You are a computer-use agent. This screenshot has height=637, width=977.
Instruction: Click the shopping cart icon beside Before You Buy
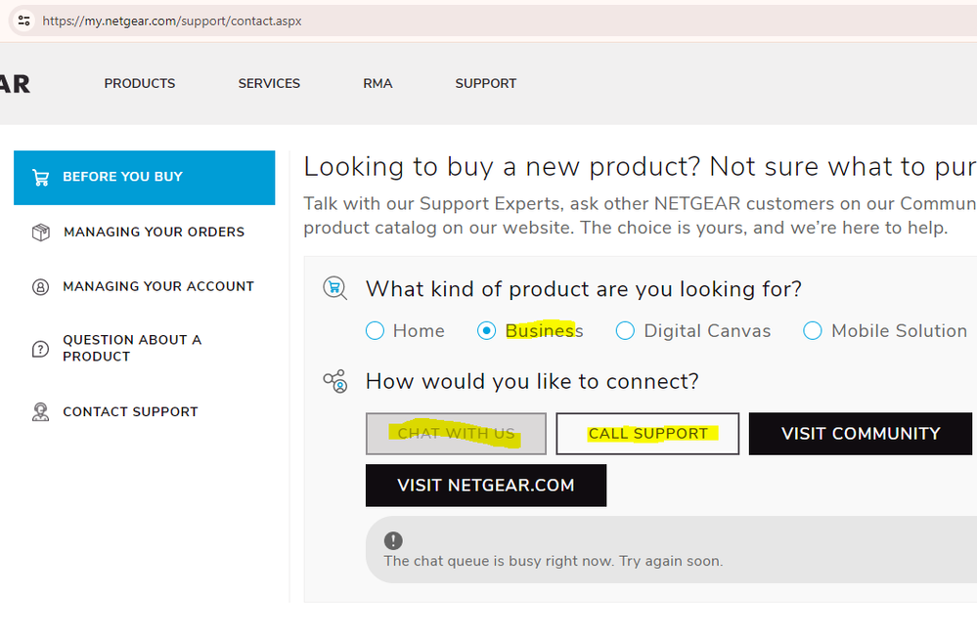(x=40, y=178)
